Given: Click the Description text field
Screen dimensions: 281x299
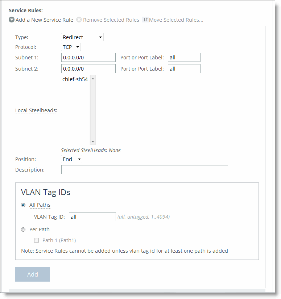Looking at the screenshot, I should [x=145, y=170].
